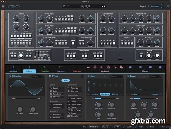Choose Param EQ effect type

pyautogui.click(x=56, y=118)
